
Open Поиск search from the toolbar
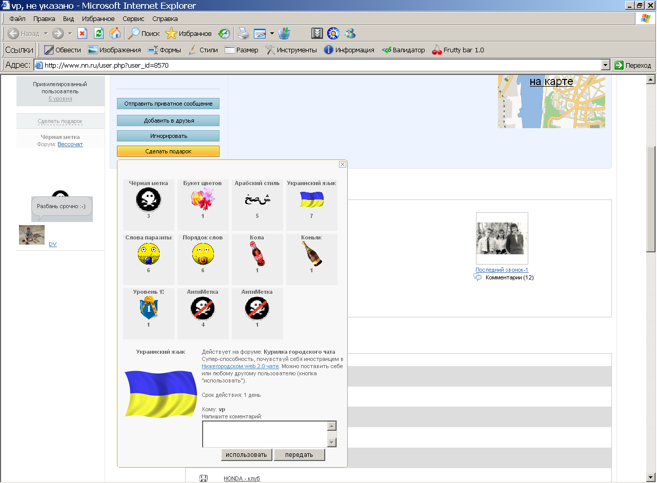[144, 34]
